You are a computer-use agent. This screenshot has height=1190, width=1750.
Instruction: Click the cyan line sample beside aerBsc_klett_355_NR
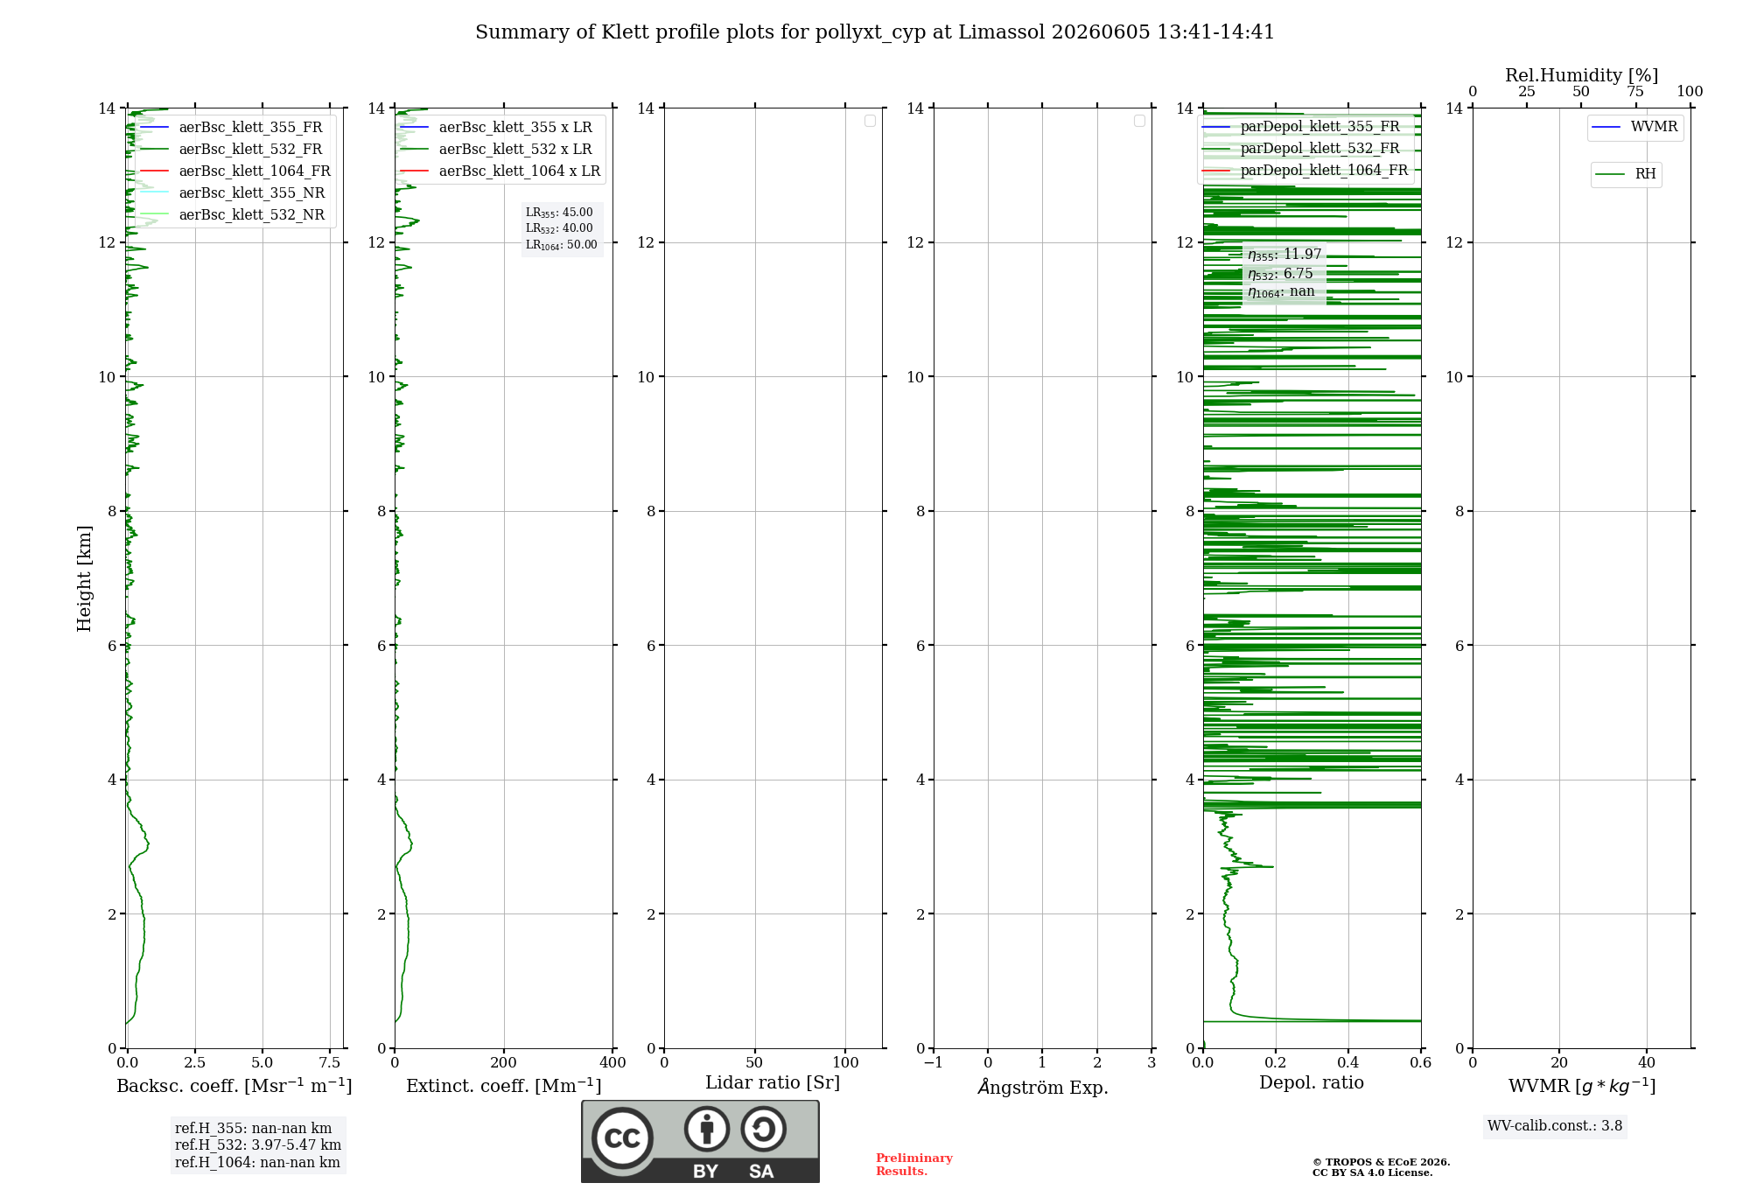(x=154, y=193)
